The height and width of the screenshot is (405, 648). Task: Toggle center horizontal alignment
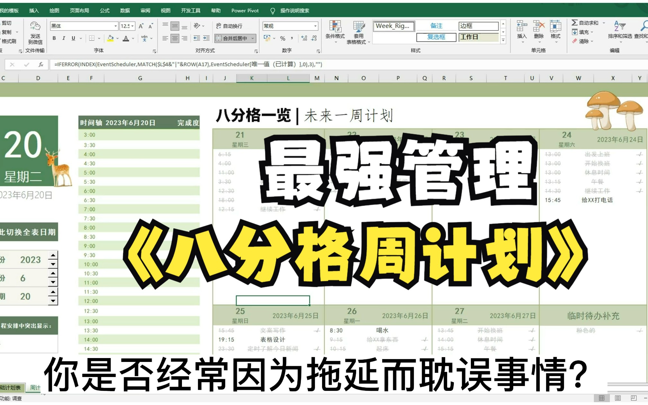pyautogui.click(x=175, y=38)
